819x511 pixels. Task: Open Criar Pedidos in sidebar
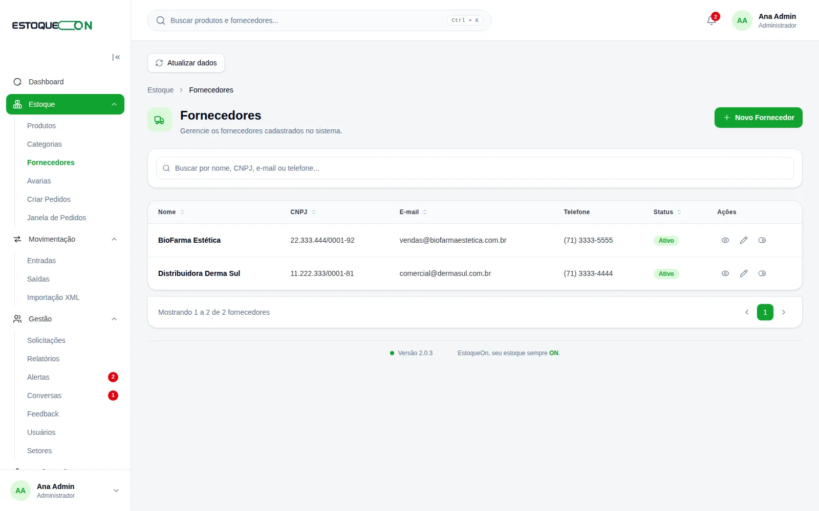pyautogui.click(x=49, y=199)
